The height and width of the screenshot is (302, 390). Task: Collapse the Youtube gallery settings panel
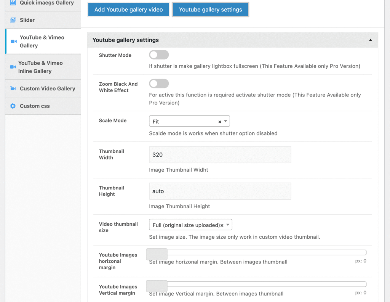(370, 40)
